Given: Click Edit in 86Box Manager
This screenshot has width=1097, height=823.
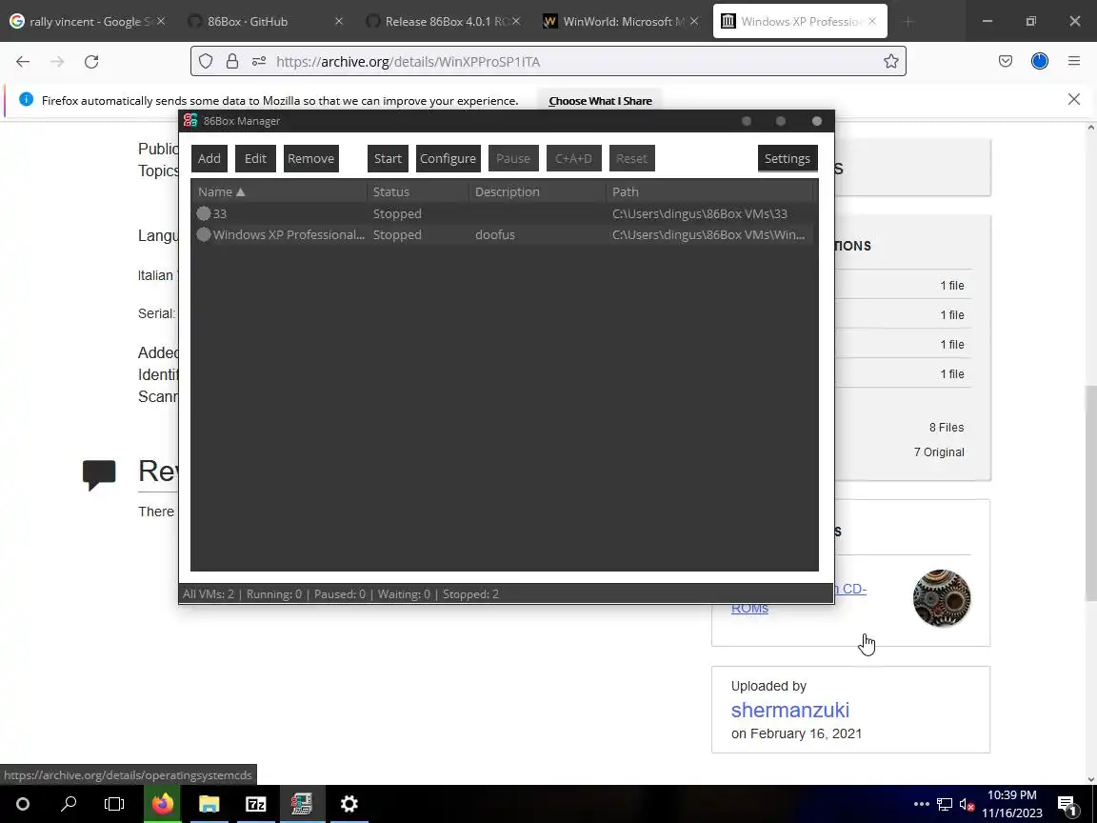Looking at the screenshot, I should pyautogui.click(x=255, y=158).
